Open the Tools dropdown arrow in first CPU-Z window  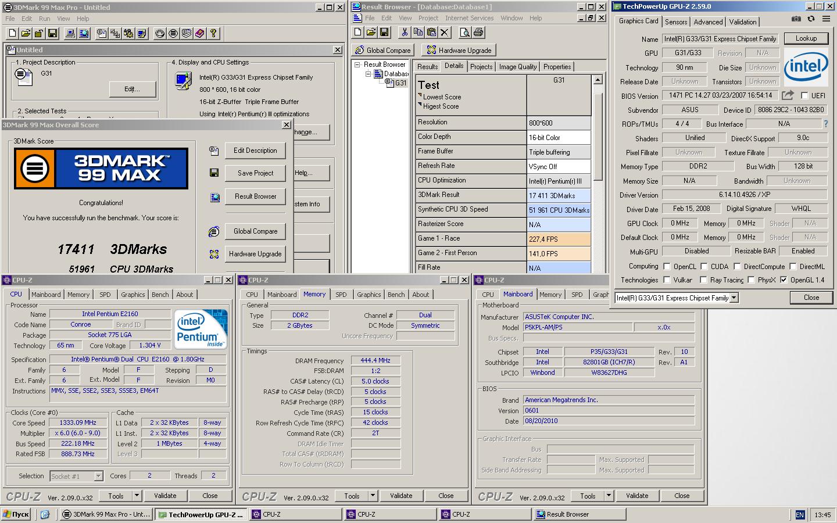(x=137, y=496)
